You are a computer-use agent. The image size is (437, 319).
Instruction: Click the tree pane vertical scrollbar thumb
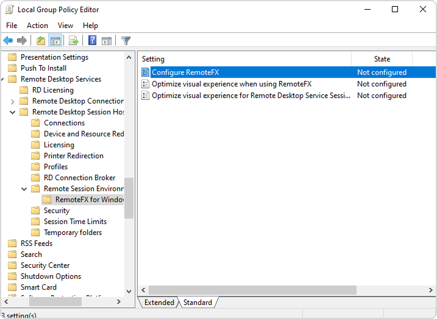click(x=129, y=198)
